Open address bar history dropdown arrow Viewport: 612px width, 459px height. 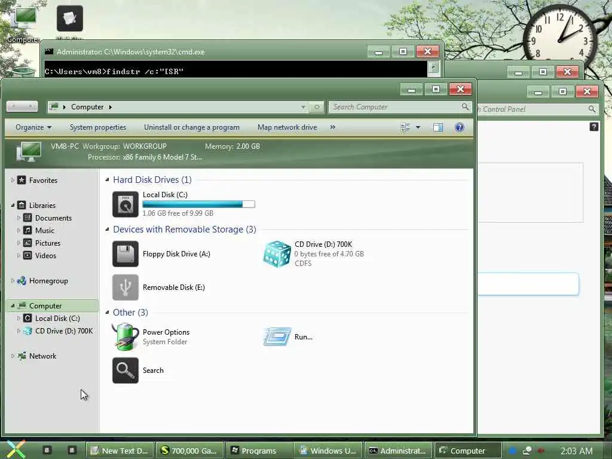pyautogui.click(x=303, y=107)
